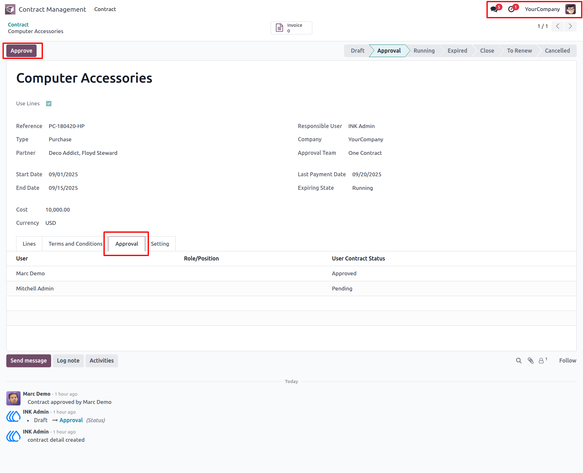
Task: Open the Mitchell Admin approval row
Action: pos(291,289)
